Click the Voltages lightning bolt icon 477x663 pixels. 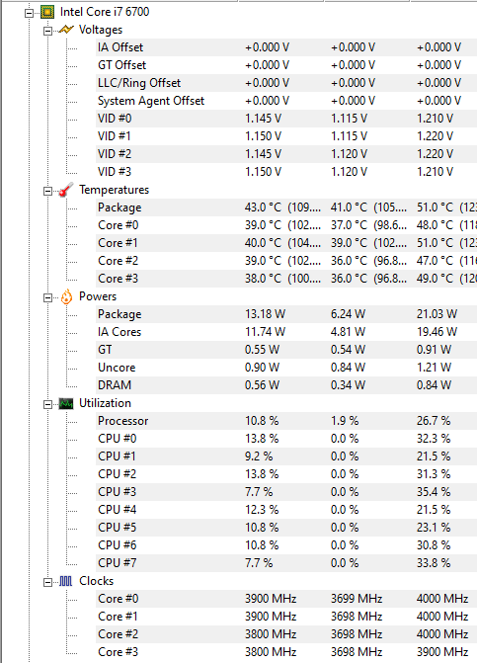(x=66, y=30)
